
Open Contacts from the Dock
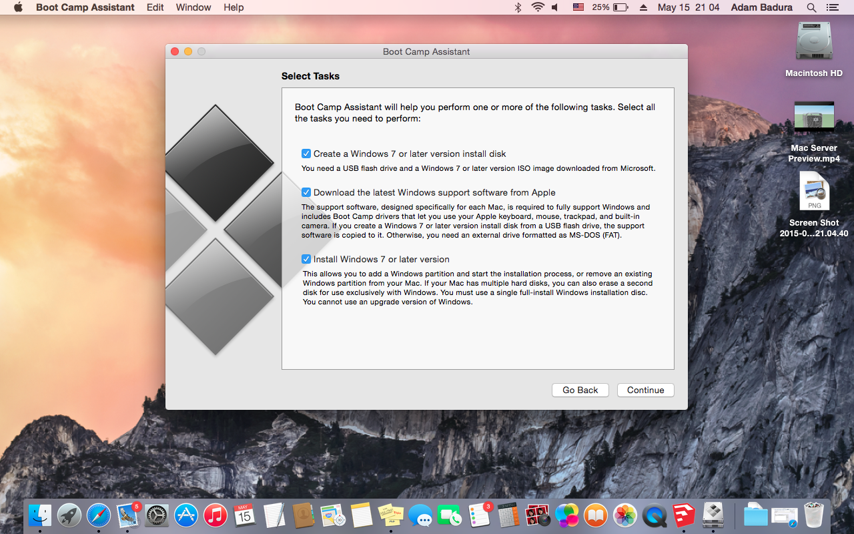[x=304, y=515]
